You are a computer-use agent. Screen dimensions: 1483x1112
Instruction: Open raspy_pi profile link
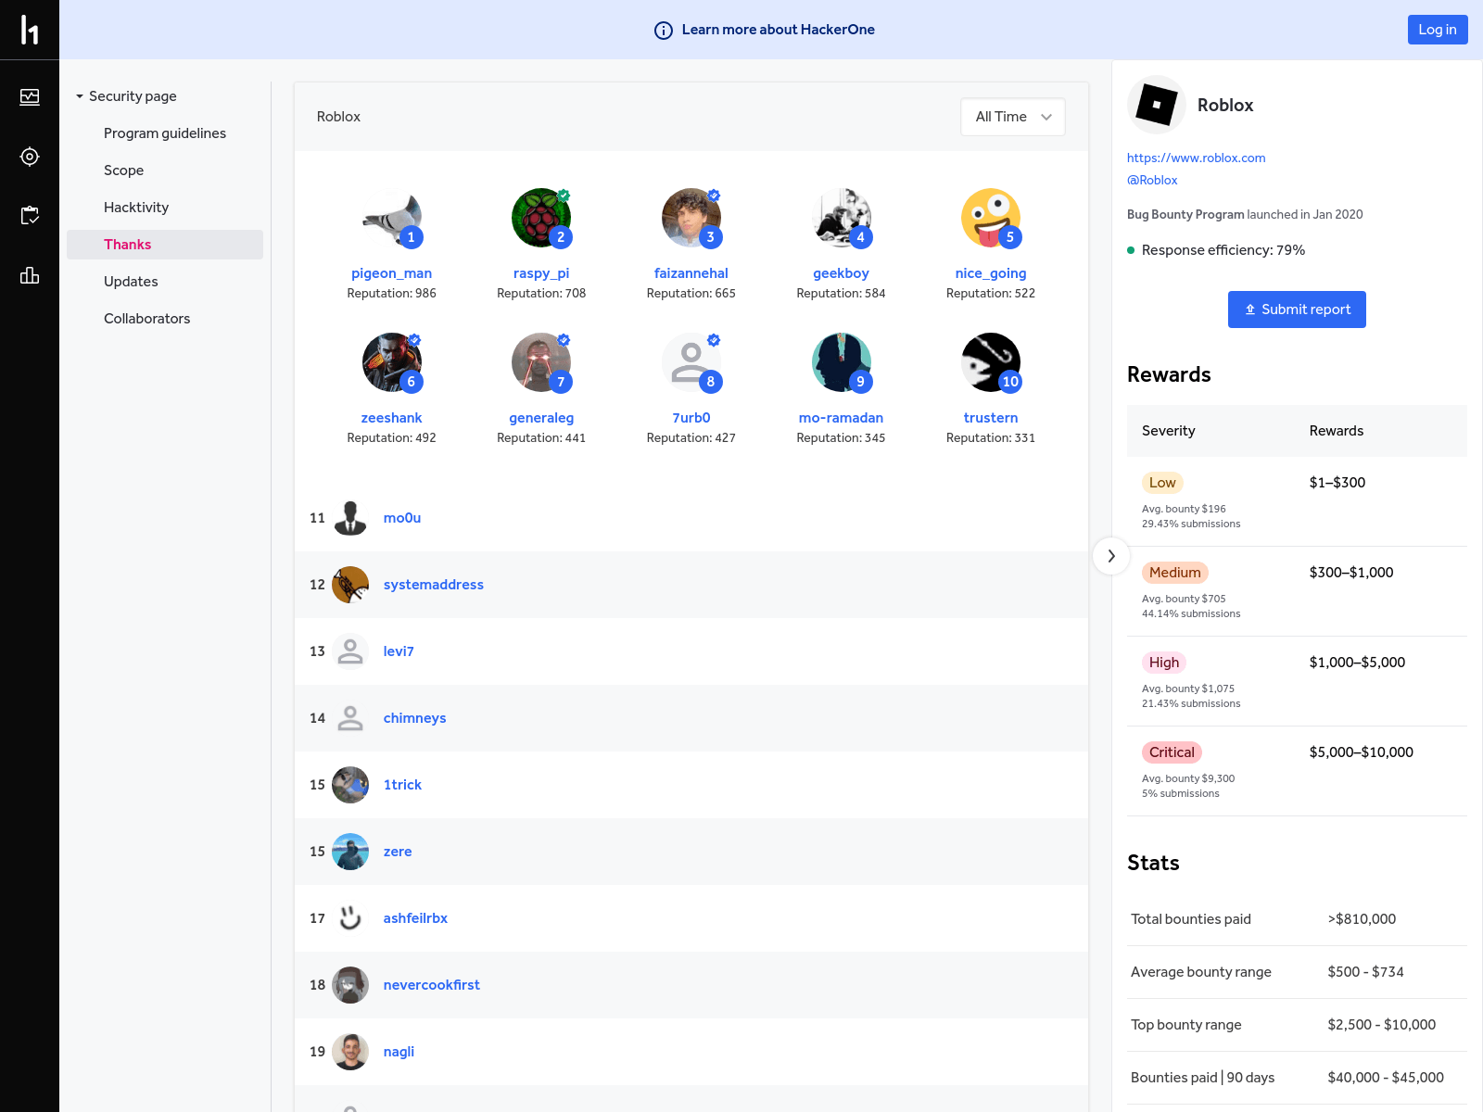541,273
